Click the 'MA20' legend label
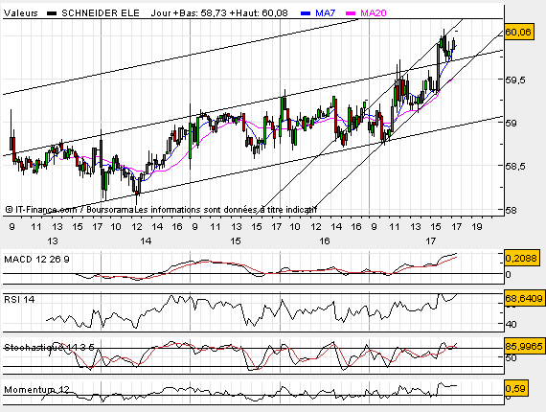Viewport: 546px width, 412px height. (374, 13)
